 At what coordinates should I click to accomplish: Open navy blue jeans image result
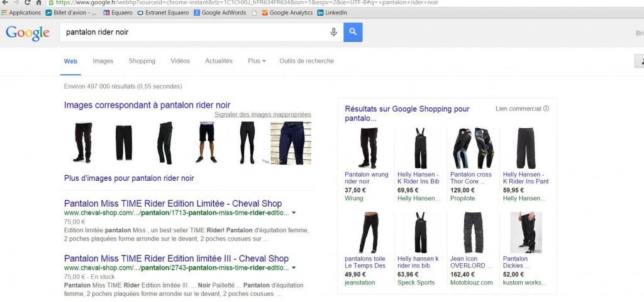[x=291, y=143]
